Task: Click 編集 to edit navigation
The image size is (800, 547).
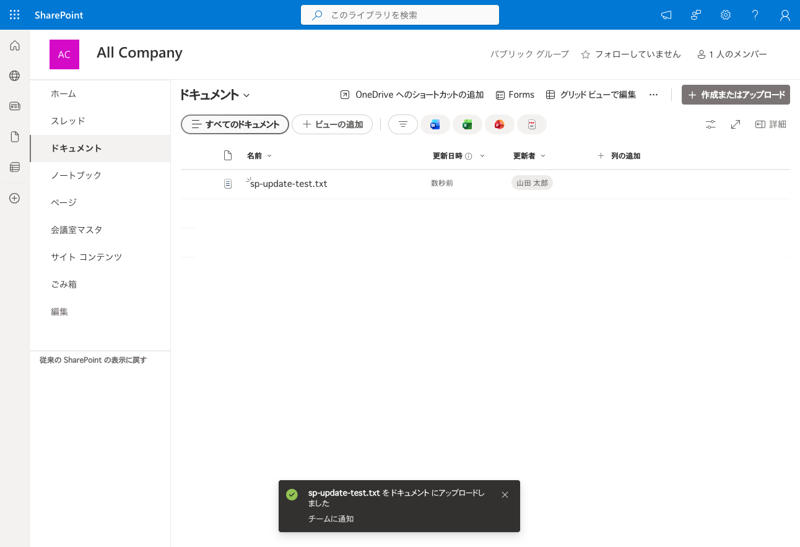Action: 59,312
